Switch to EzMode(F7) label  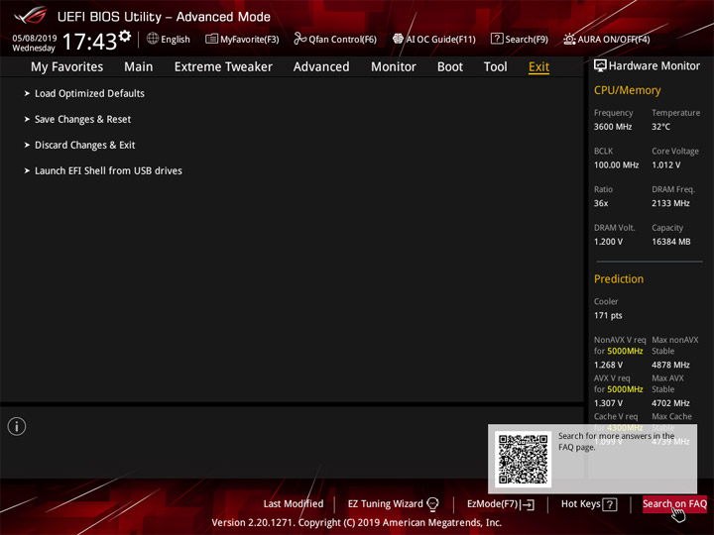(492, 504)
